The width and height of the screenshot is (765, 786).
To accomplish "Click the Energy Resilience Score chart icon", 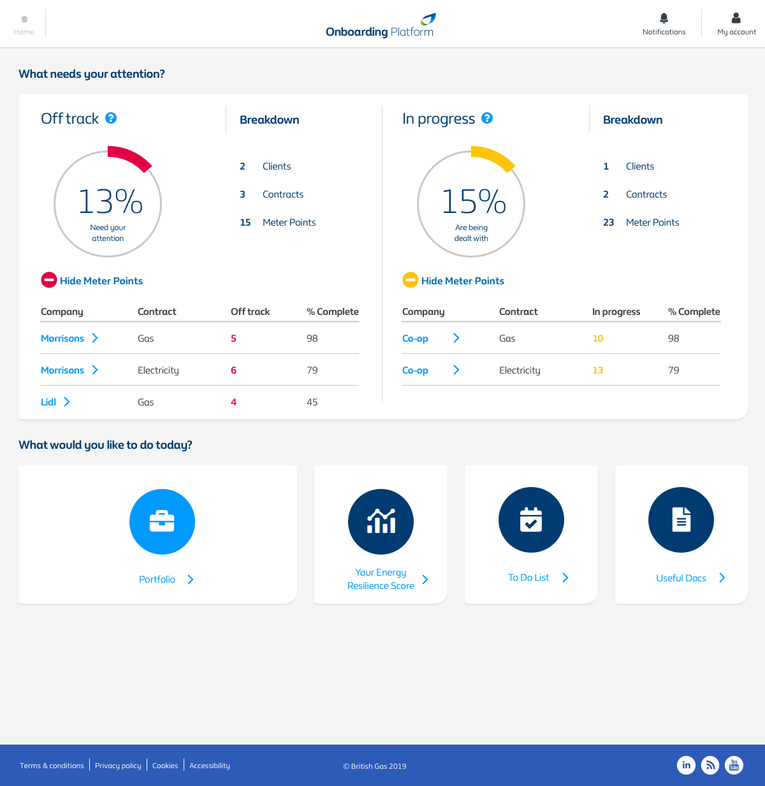I will pos(381,521).
